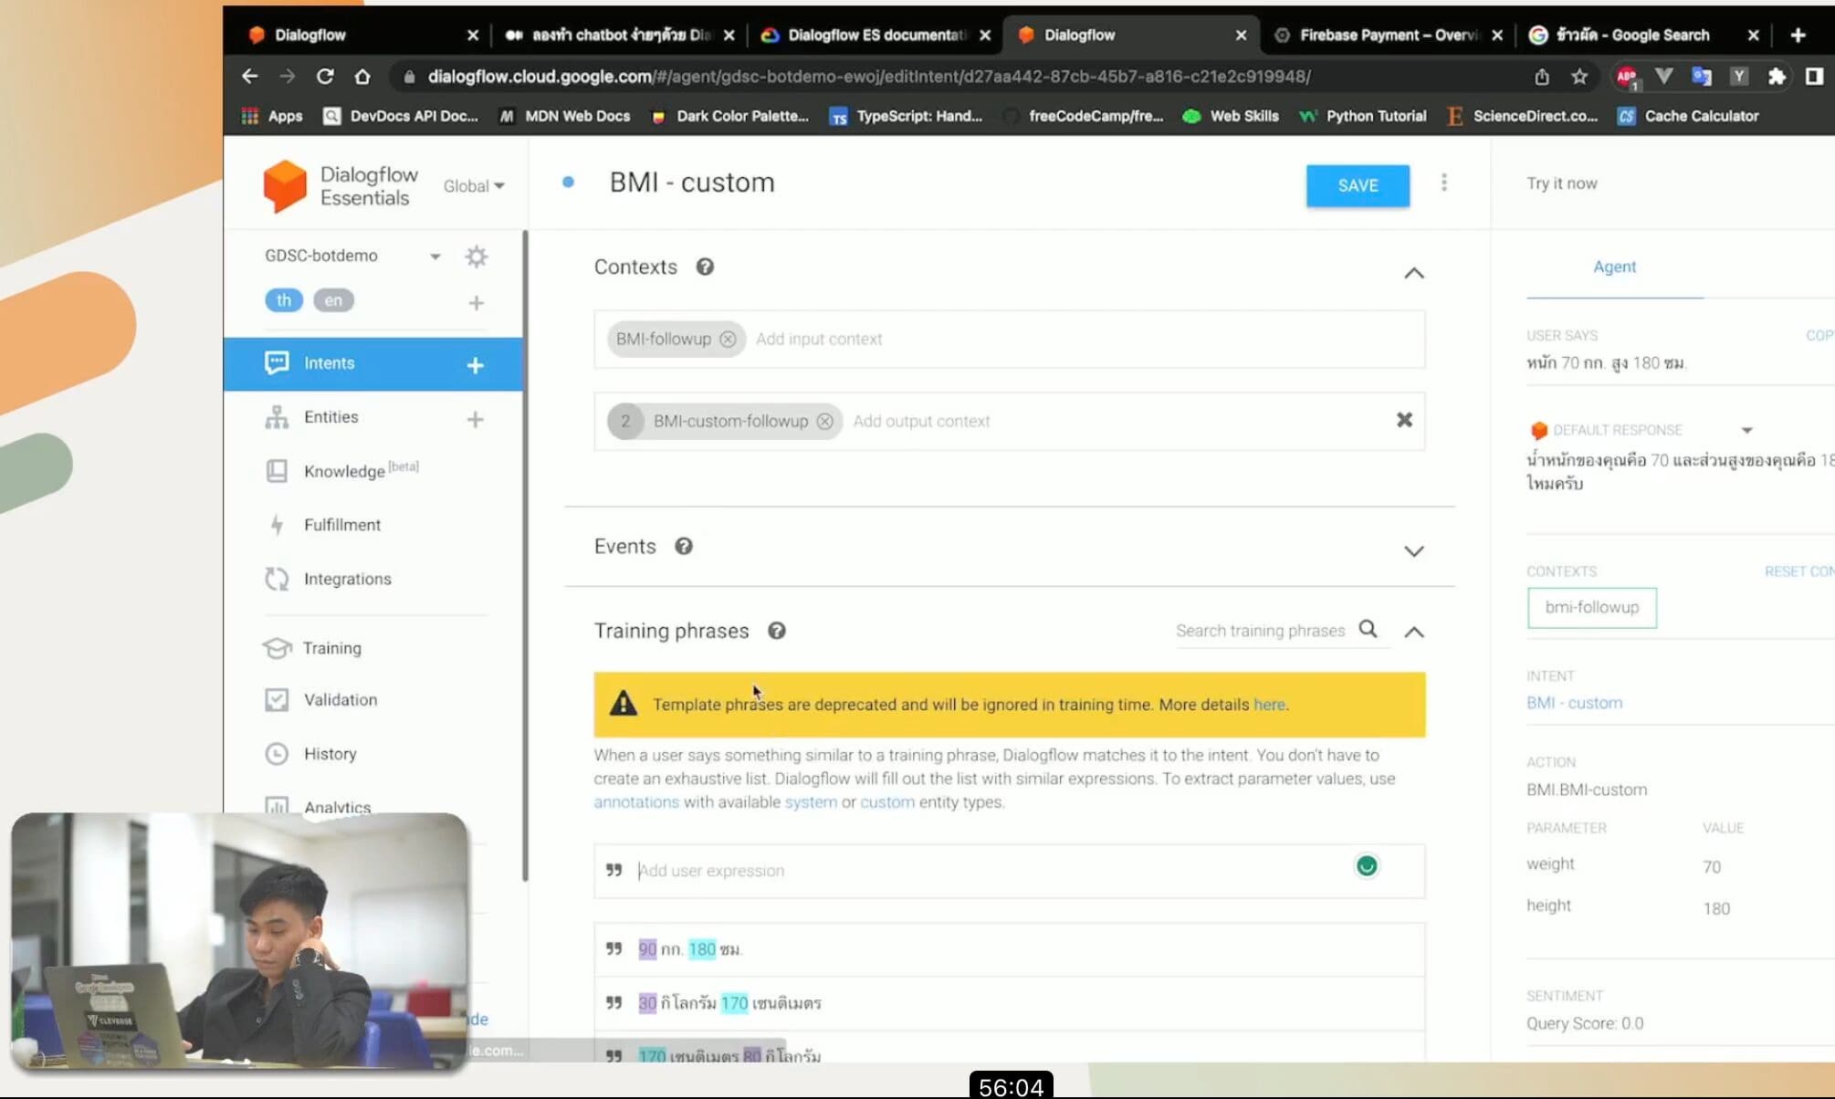Click the share page icon in address bar

[1542, 77]
